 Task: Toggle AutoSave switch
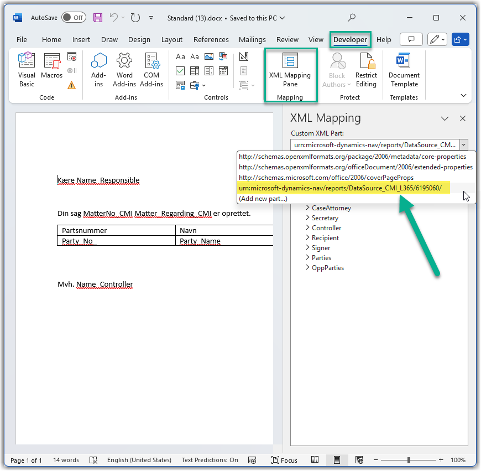click(73, 18)
